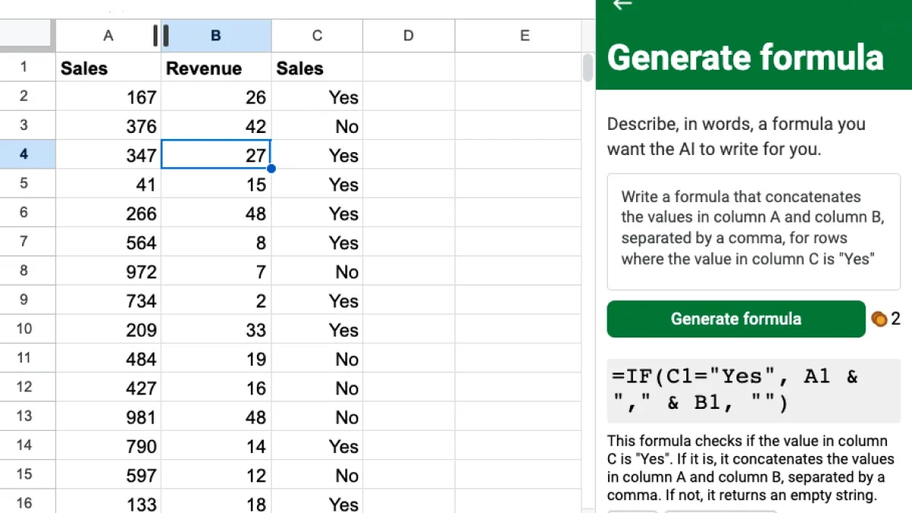The height and width of the screenshot is (513, 912).
Task: Click the blue fill handle on cell B4
Action: click(271, 169)
